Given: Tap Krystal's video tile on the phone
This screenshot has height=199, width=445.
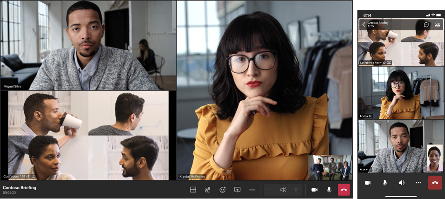Looking at the screenshot, I should [x=401, y=93].
